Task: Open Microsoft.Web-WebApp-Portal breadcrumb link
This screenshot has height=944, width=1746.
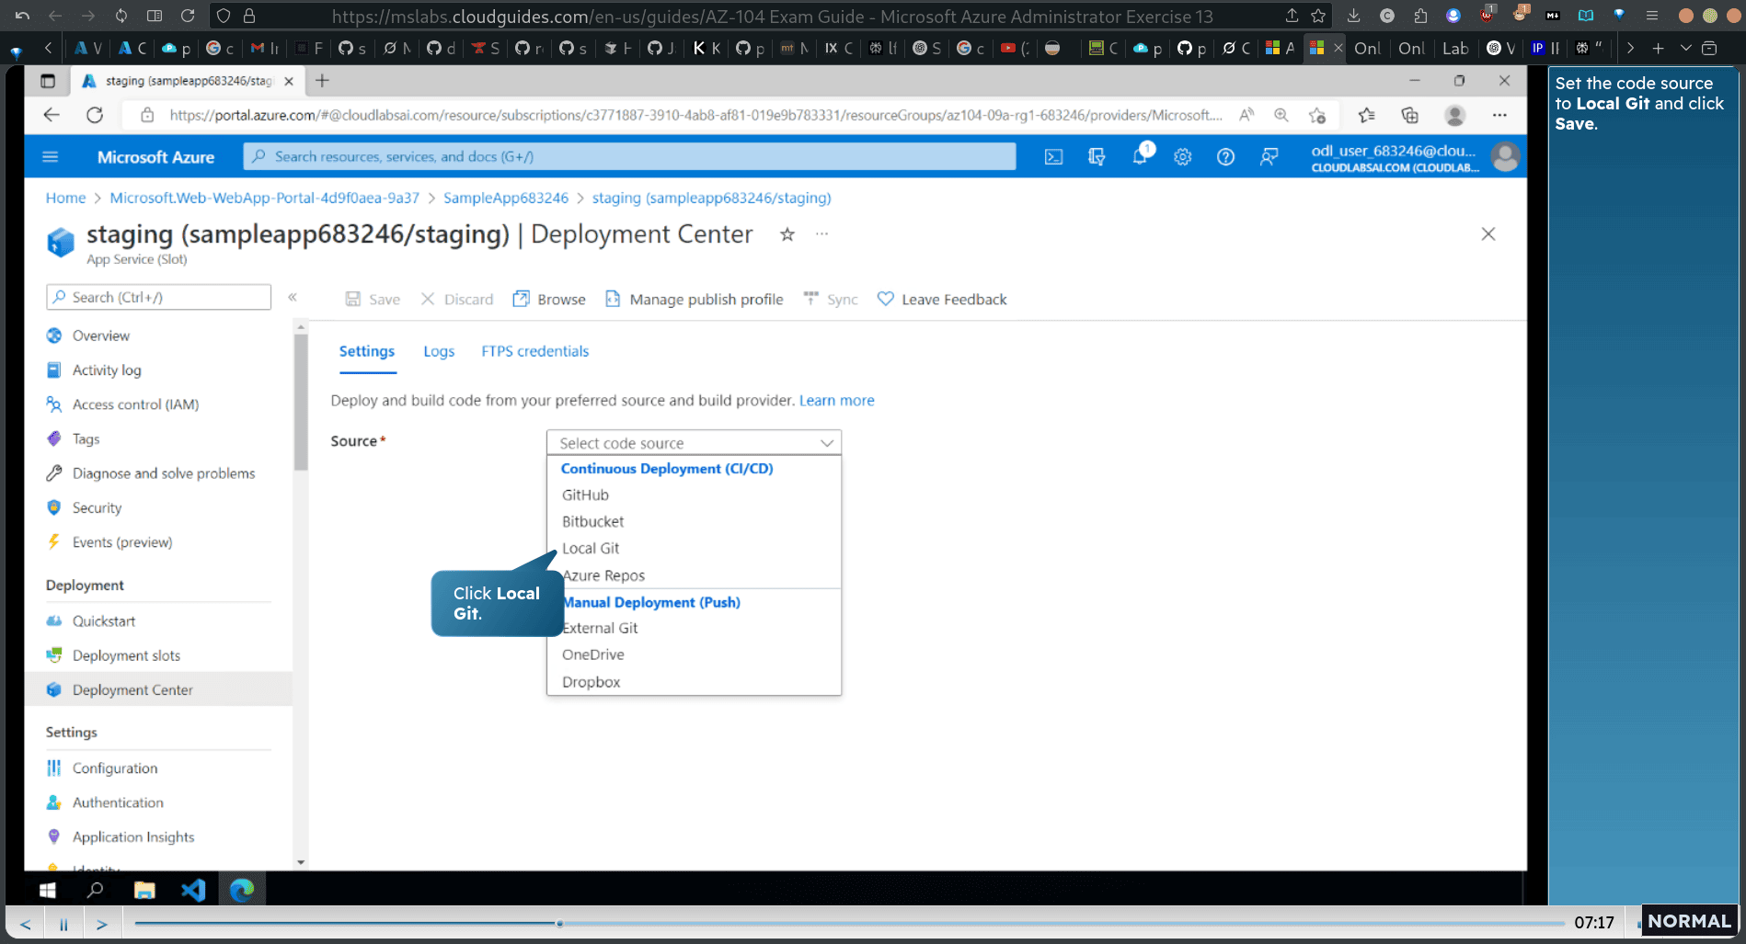Action: [x=264, y=199]
